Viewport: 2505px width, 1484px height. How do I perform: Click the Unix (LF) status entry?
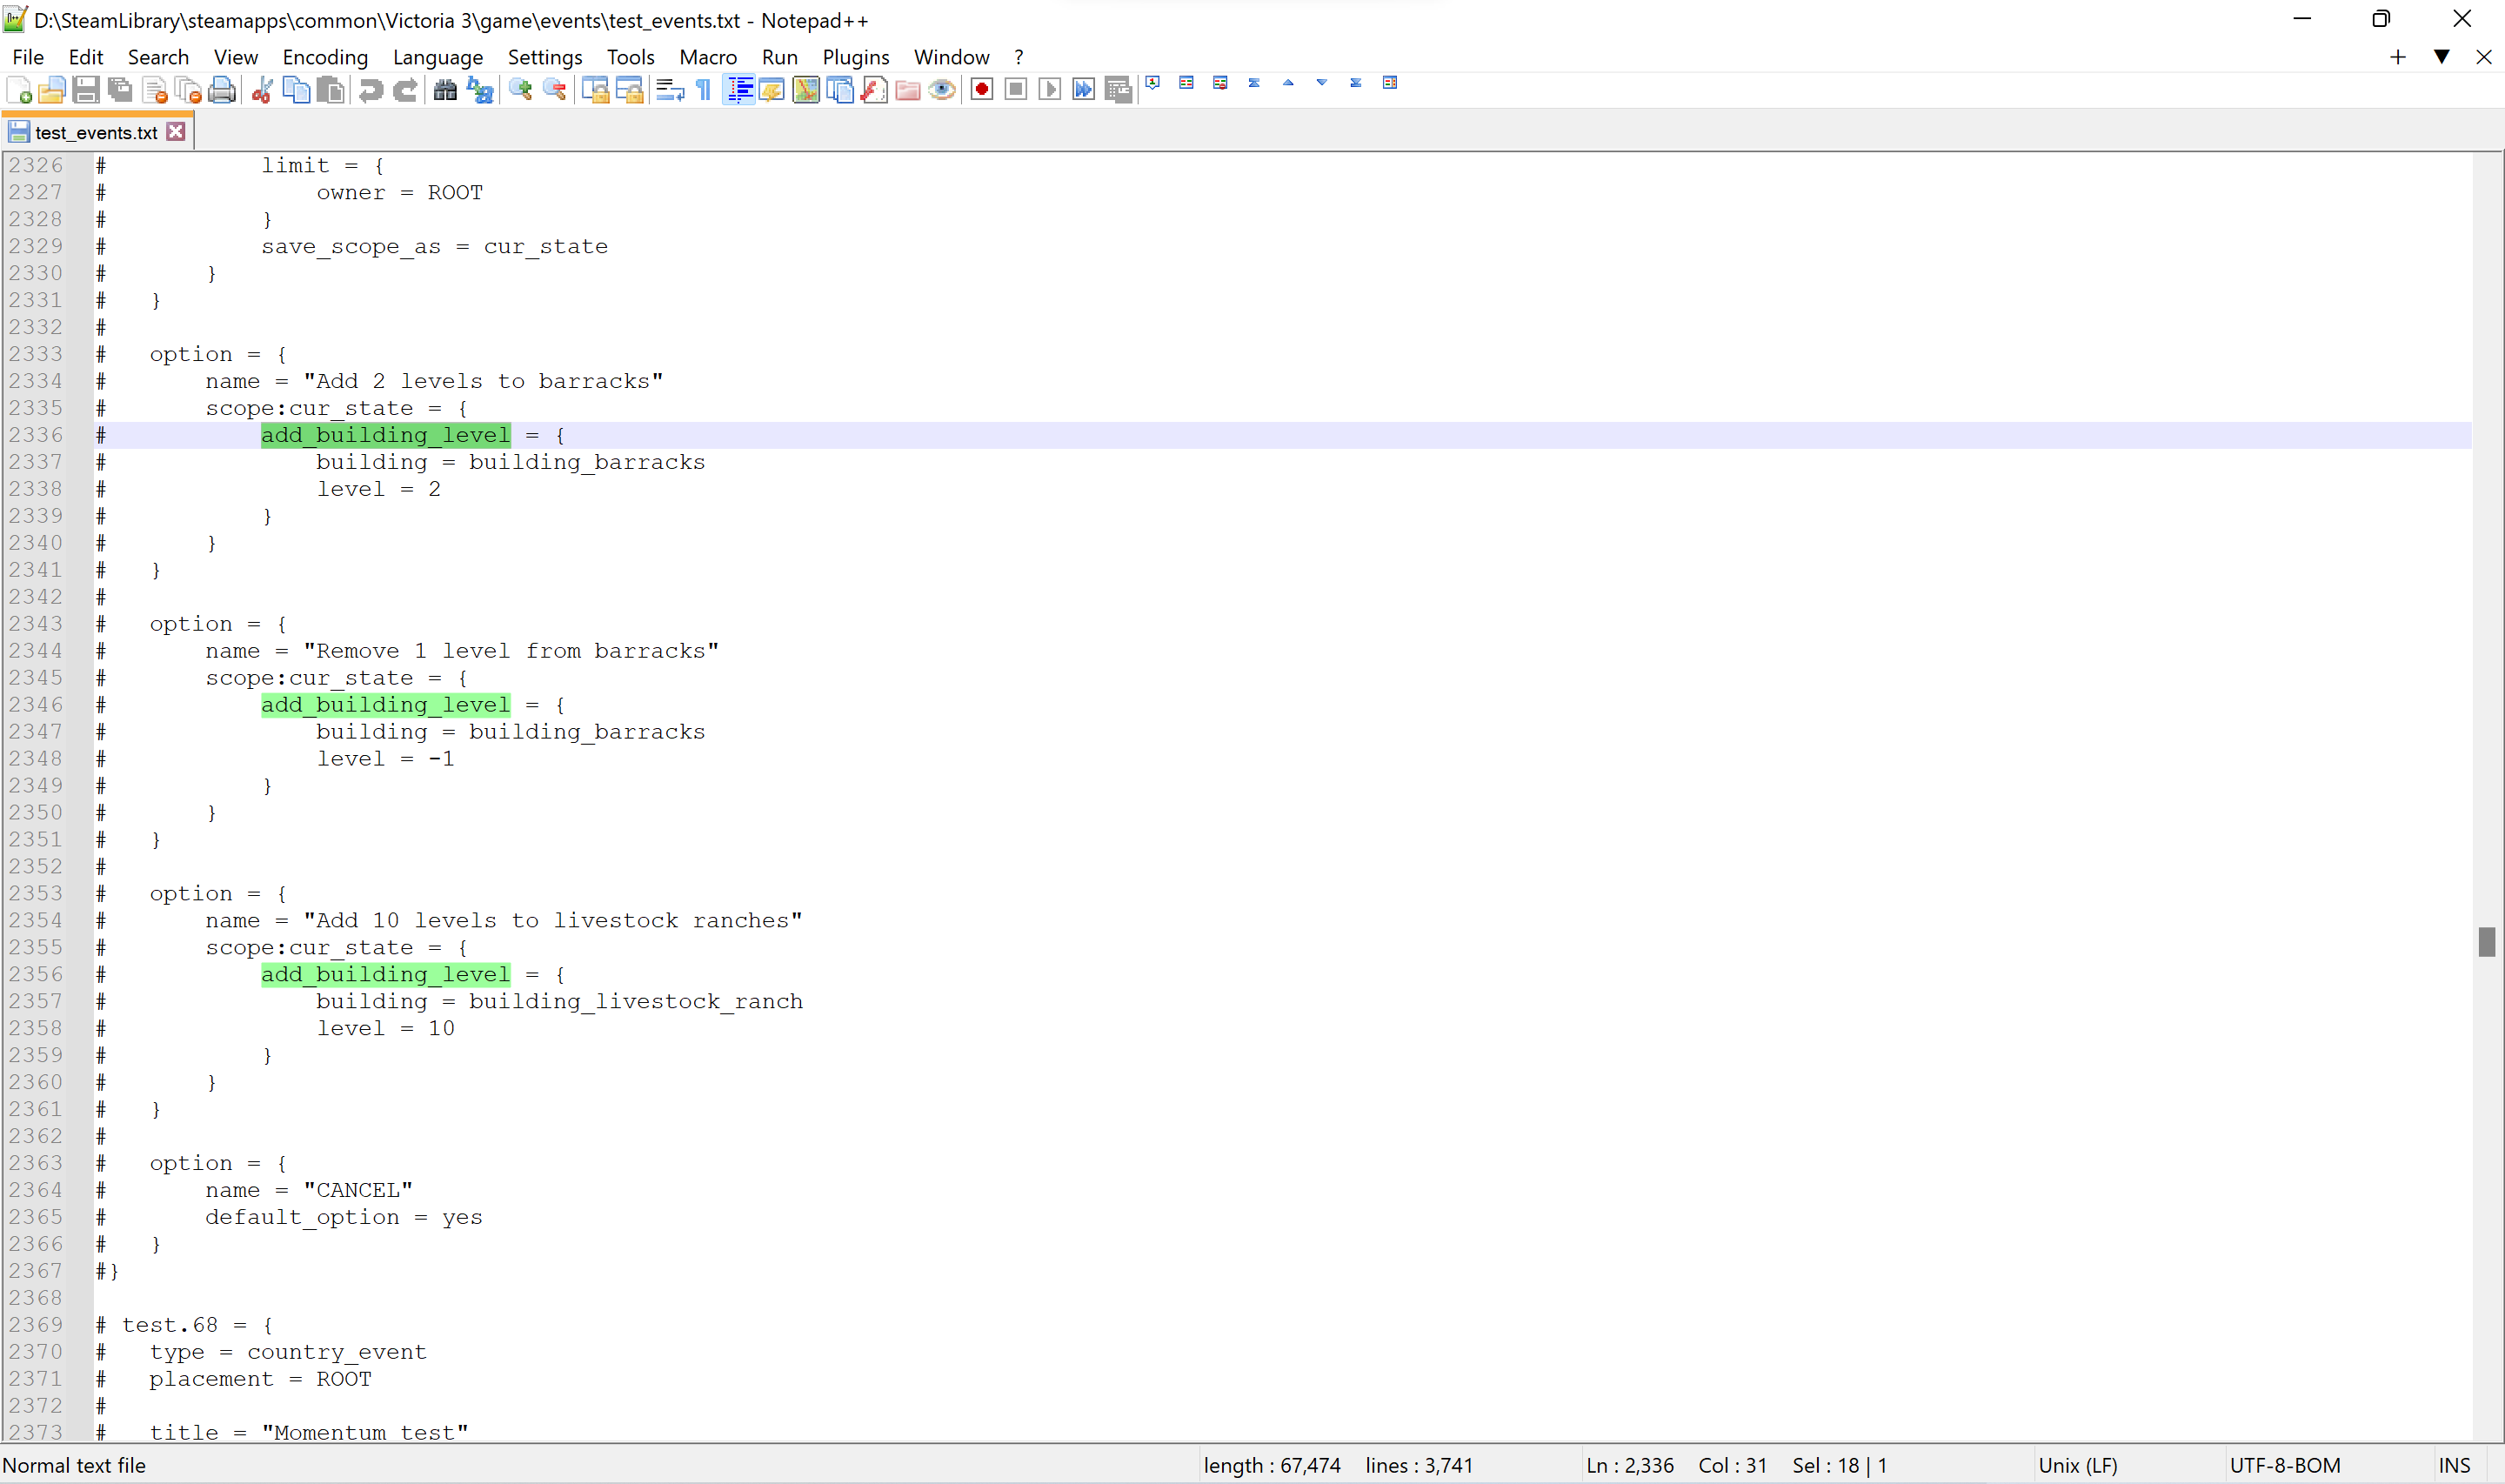2077,1465
